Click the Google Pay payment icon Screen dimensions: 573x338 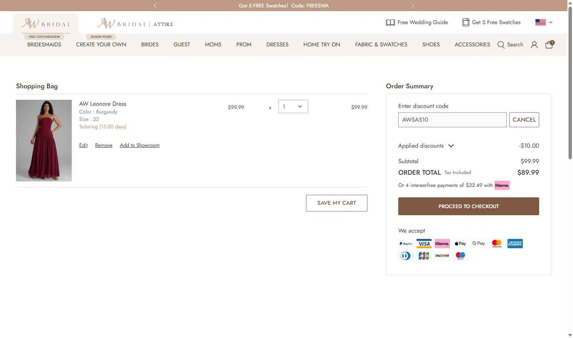tap(479, 244)
